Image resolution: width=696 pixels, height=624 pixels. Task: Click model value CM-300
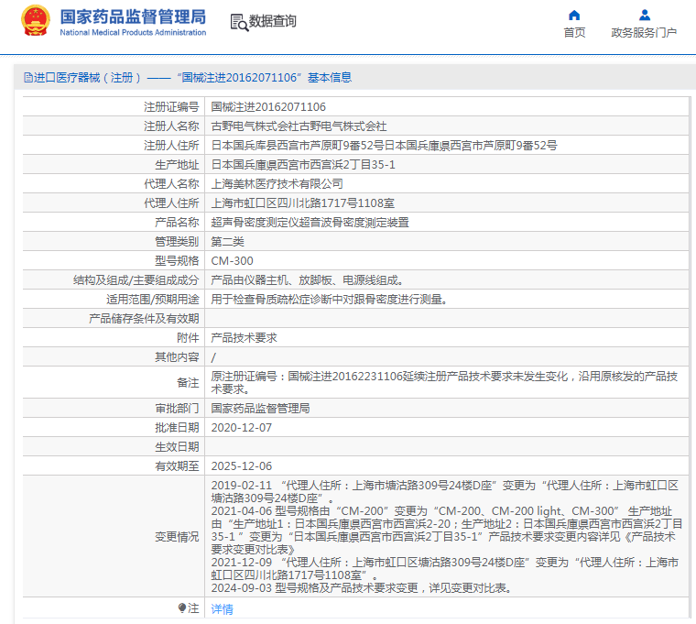click(232, 261)
